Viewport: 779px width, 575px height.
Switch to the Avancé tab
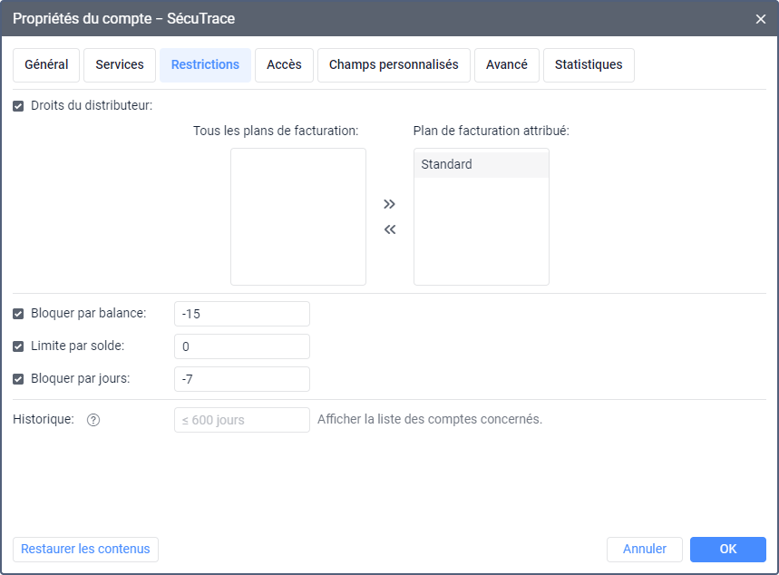click(507, 65)
